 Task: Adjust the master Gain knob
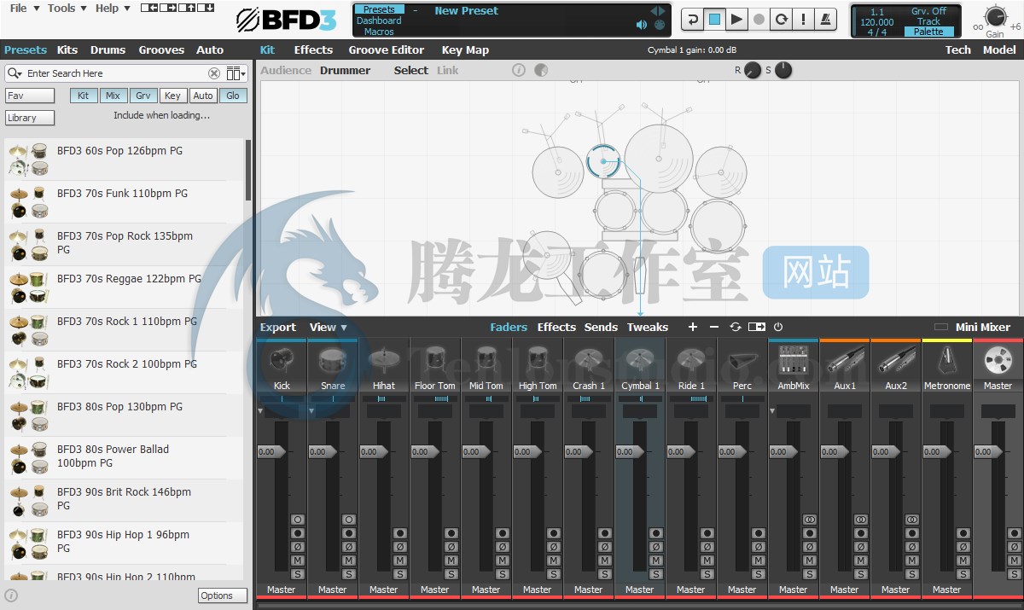click(995, 16)
